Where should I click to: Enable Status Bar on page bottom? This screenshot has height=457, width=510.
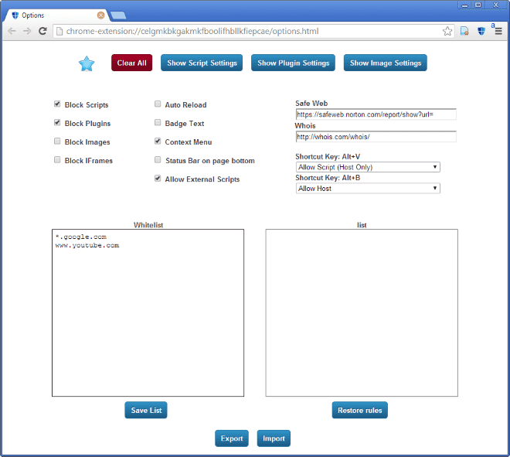[158, 160]
